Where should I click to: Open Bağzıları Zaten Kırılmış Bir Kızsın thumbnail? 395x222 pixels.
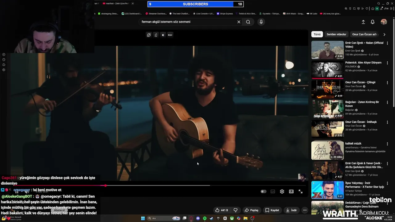tap(327, 109)
